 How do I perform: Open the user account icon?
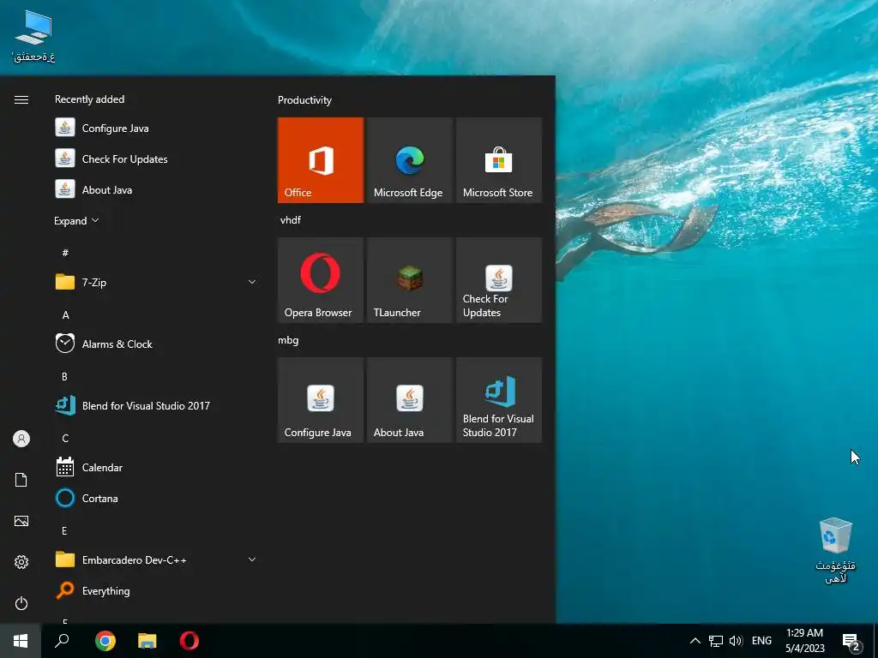tap(21, 439)
